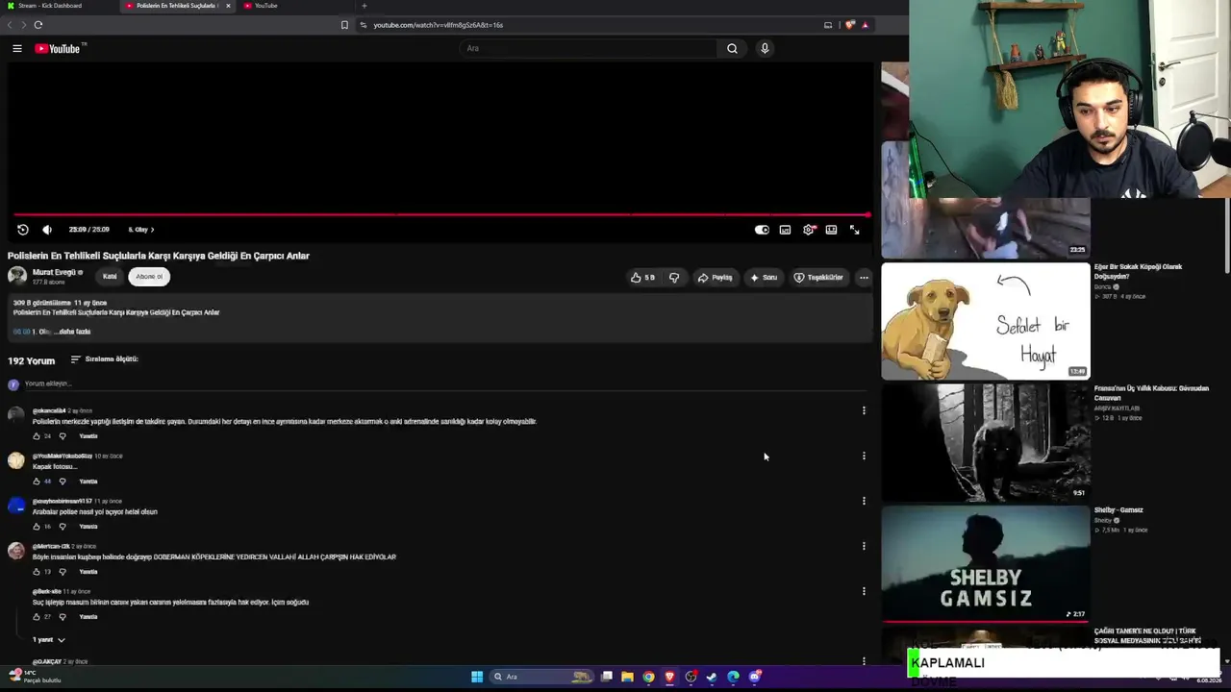Open options for the 'Arabalar polise' comment
The image size is (1231, 692).
tap(864, 501)
